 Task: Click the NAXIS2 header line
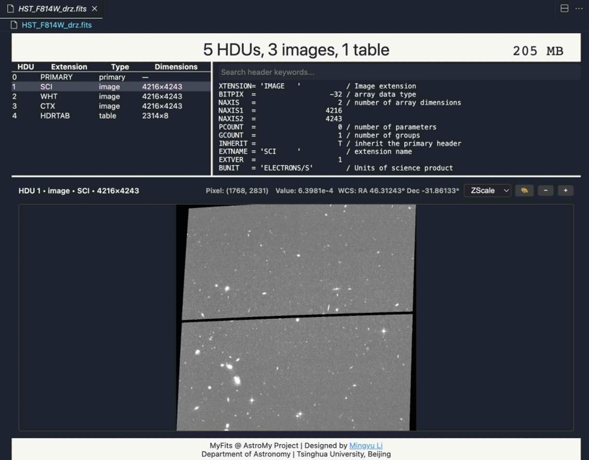pyautogui.click(x=280, y=119)
